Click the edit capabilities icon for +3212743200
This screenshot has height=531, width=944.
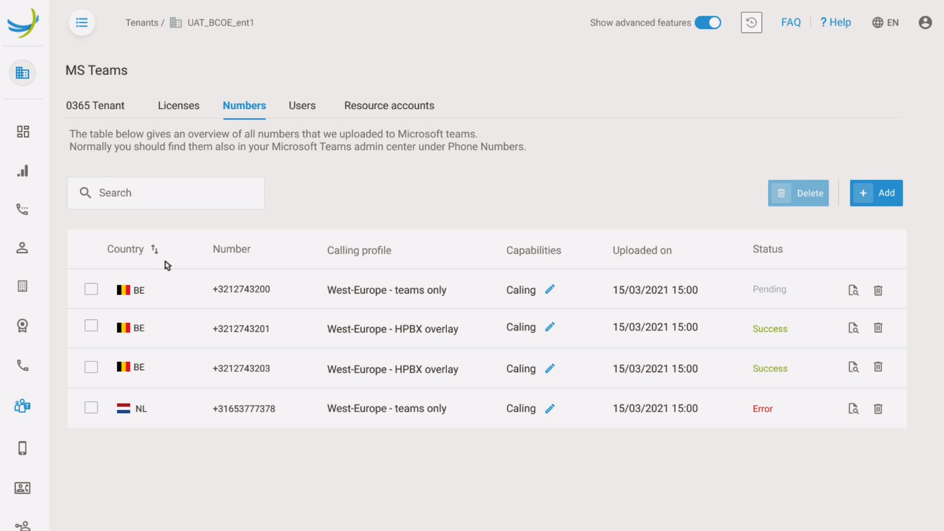coord(550,289)
